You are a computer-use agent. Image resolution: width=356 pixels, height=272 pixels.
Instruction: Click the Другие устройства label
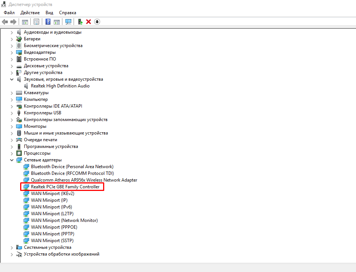(x=43, y=72)
